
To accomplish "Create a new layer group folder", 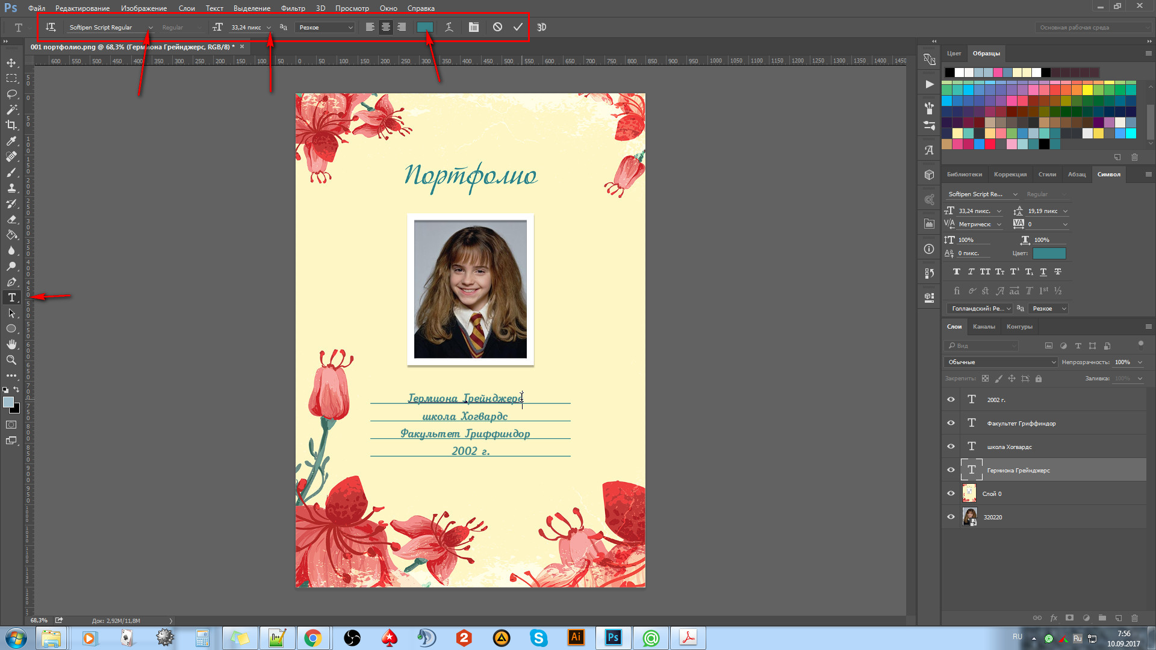I will coord(1102,618).
